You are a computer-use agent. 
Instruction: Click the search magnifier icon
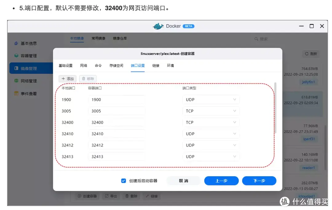pyautogui.click(x=256, y=39)
